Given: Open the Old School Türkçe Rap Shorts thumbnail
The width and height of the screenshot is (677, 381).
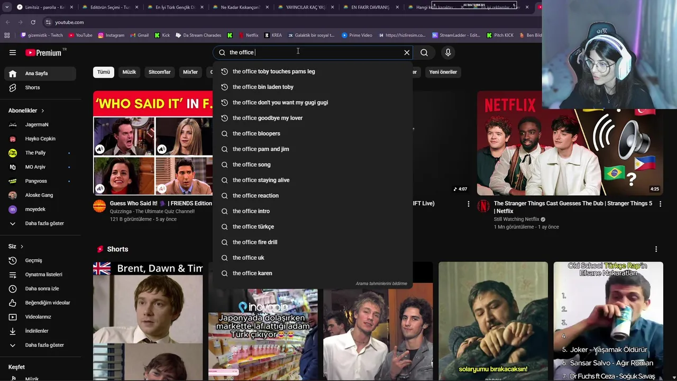Looking at the screenshot, I should point(608,321).
